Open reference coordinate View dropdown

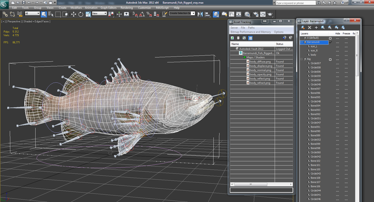click(x=99, y=13)
